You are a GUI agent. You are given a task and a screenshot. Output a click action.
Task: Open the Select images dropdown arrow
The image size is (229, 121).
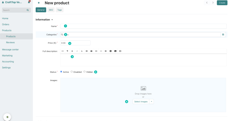[152, 102]
